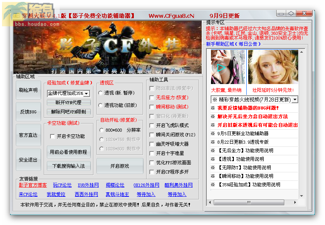Open 9月5日更新全功能辅助器 entry
The height and width of the screenshot is (225, 325).
pos(243,134)
